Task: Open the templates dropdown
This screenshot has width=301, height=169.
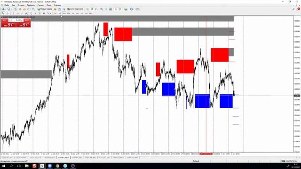Action: 138,9
